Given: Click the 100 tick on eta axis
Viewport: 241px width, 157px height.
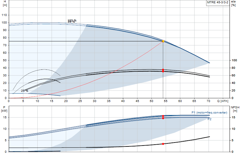Looking at the screenshot, I should [x=234, y=60].
